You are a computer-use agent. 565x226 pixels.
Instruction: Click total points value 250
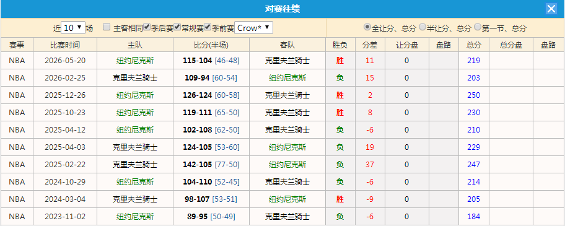click(474, 95)
